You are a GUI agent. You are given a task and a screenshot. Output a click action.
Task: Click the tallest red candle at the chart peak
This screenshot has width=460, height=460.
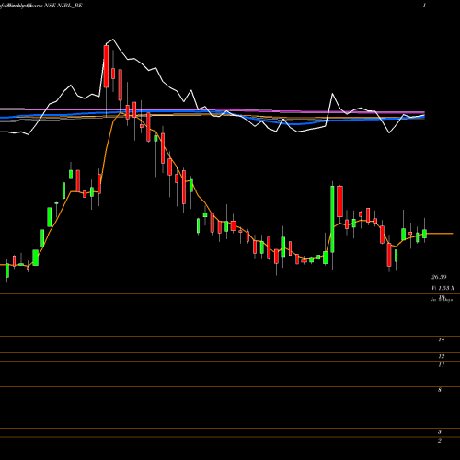[106, 66]
